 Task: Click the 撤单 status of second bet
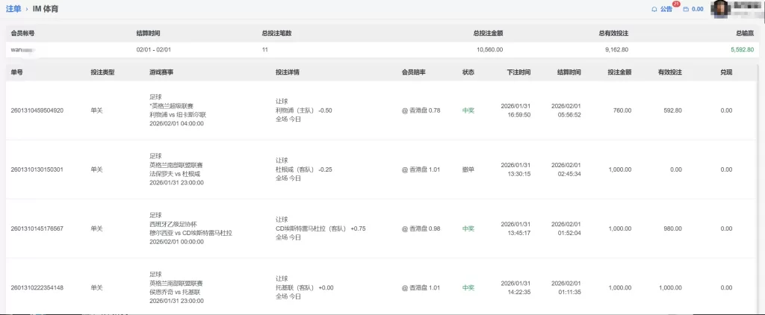(468, 169)
